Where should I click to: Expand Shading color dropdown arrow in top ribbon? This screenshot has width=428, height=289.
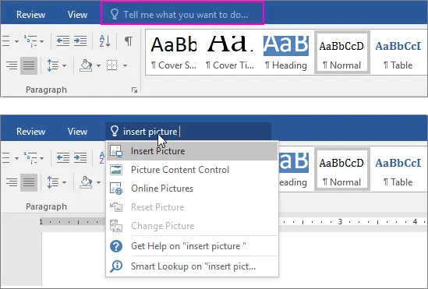pos(98,65)
